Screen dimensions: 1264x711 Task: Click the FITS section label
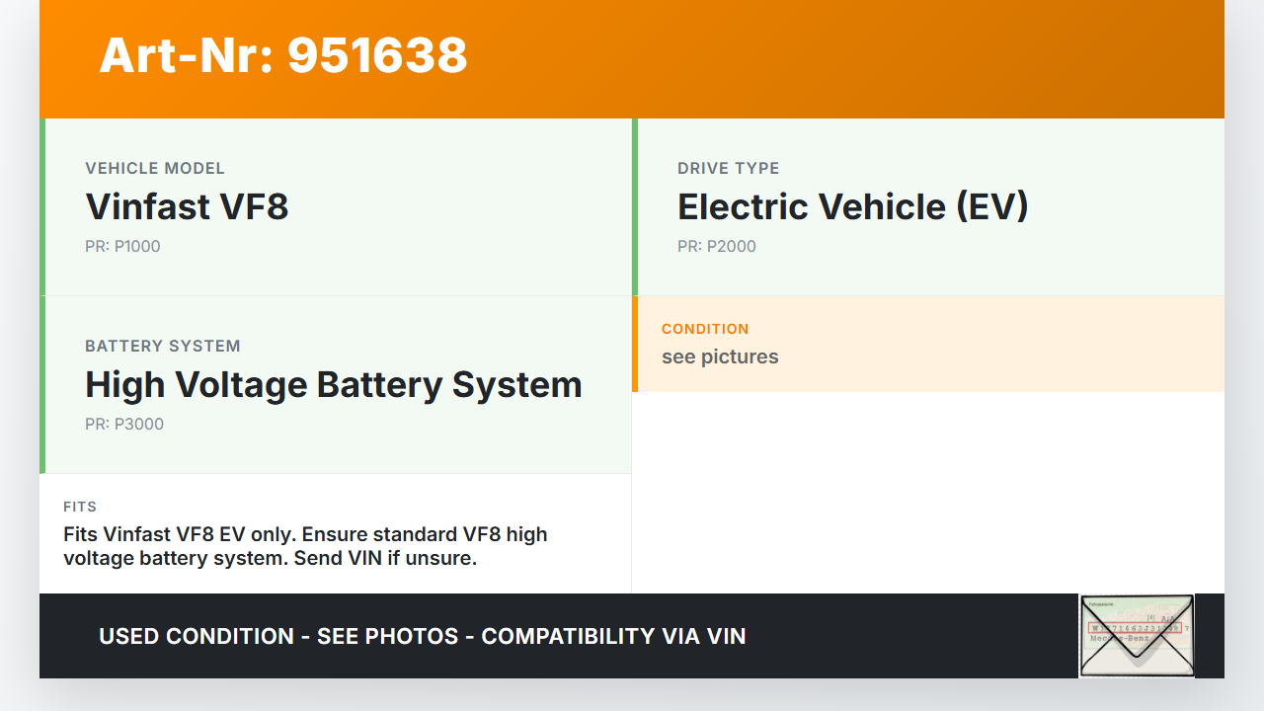tap(80, 507)
